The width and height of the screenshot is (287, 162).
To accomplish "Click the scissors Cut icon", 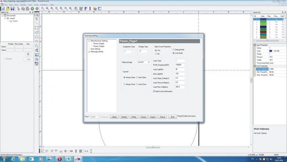I will tap(18, 8).
